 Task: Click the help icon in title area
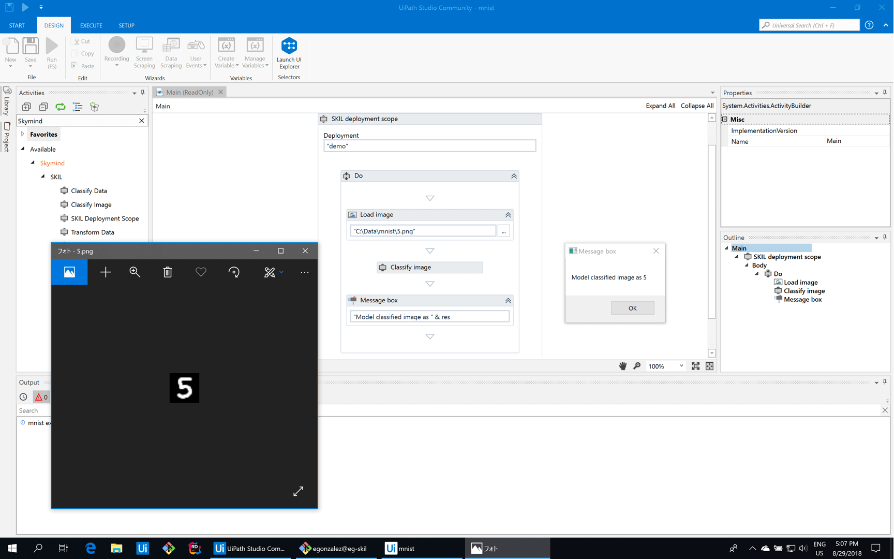click(x=869, y=25)
